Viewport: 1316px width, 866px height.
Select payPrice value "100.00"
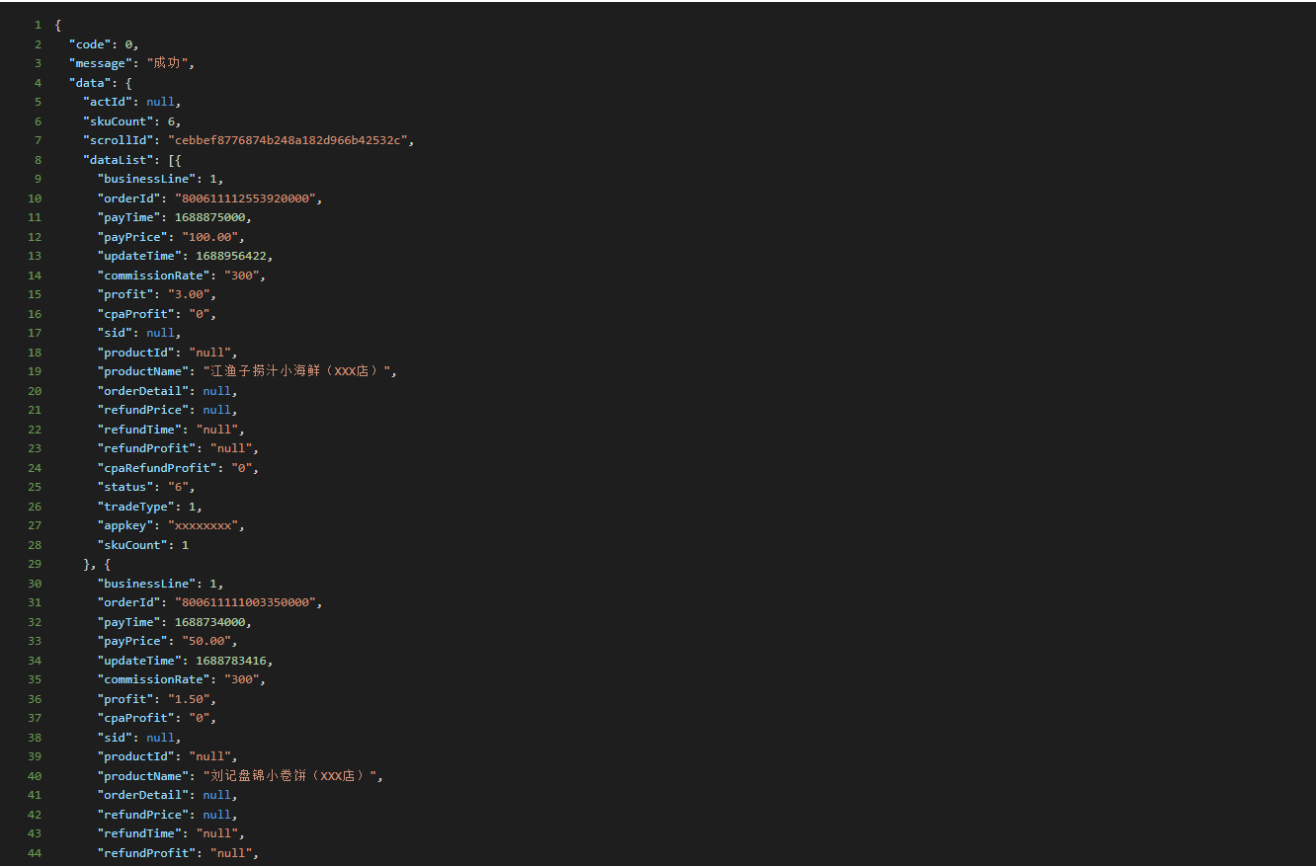209,237
